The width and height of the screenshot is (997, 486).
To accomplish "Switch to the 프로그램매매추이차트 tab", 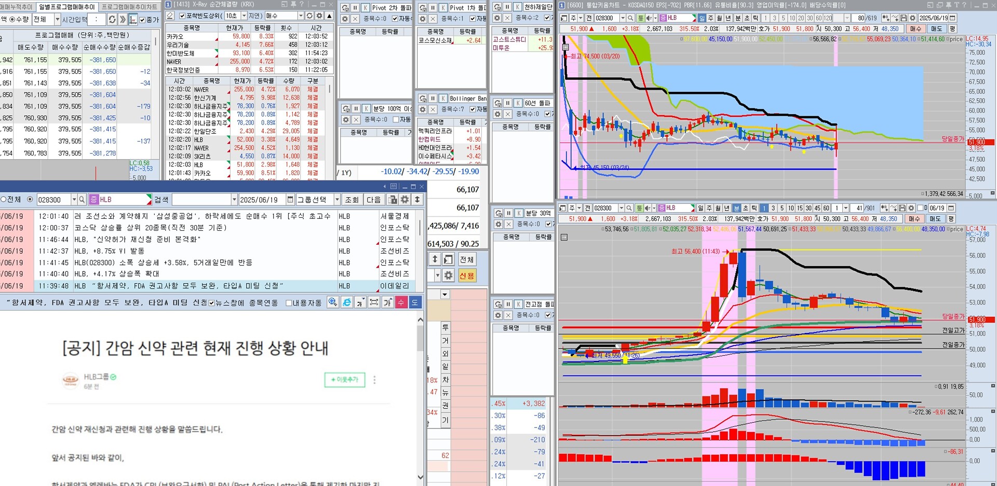I will (129, 7).
